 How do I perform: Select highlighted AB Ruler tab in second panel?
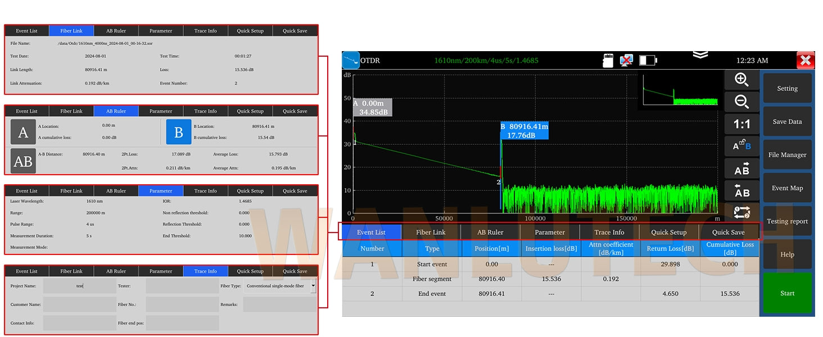(x=116, y=111)
